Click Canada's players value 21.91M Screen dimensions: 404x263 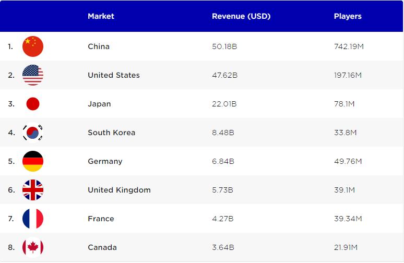(x=347, y=247)
